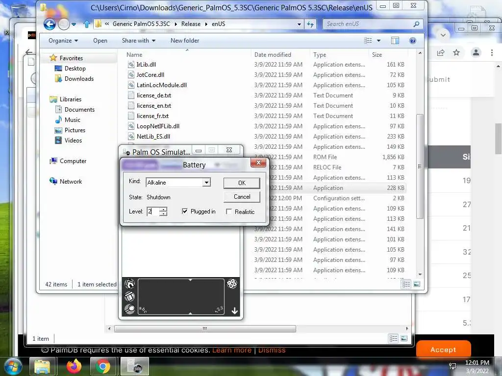Enable the Realistic checkbox
Image resolution: width=502 pixels, height=376 pixels.
coord(228,211)
